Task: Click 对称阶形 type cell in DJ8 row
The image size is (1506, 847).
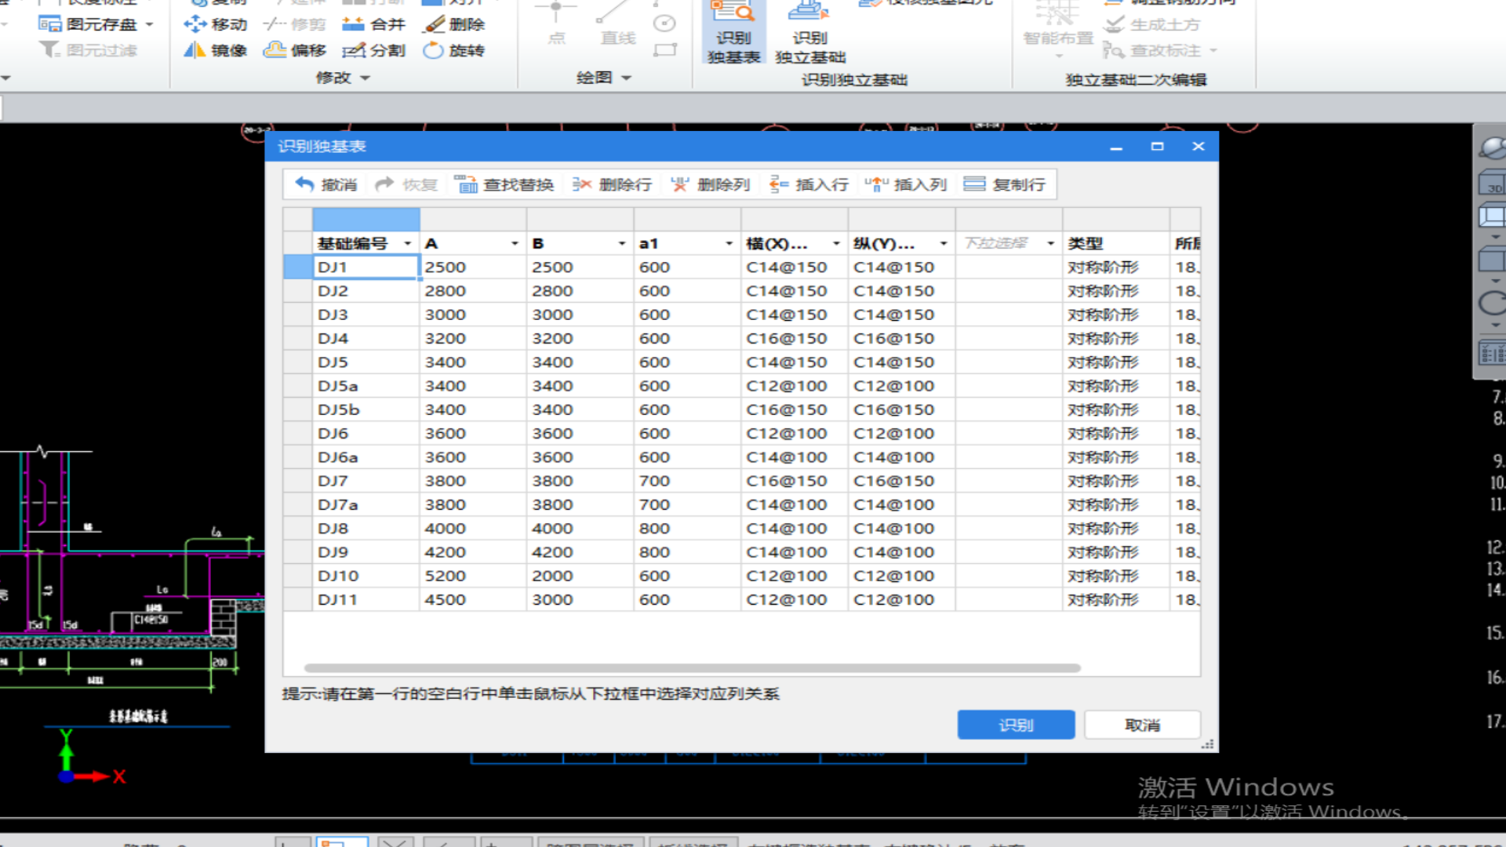Action: (1116, 529)
